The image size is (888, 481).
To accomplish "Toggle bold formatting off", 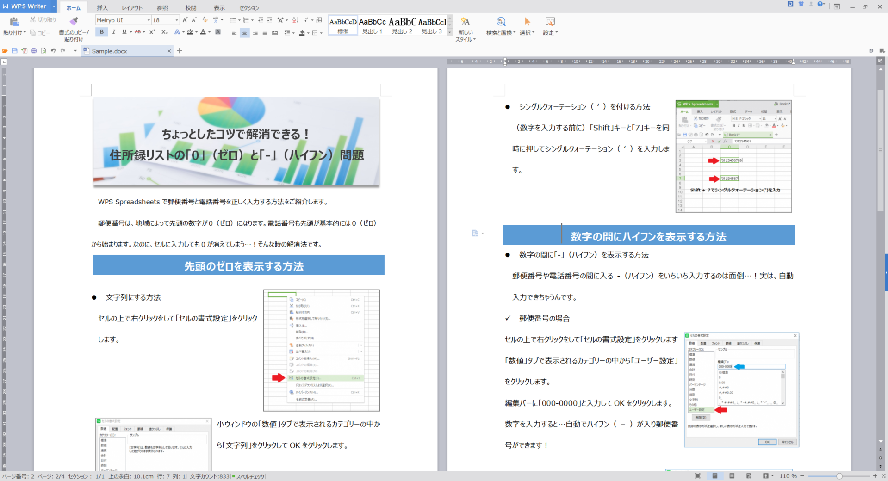I will coord(102,32).
